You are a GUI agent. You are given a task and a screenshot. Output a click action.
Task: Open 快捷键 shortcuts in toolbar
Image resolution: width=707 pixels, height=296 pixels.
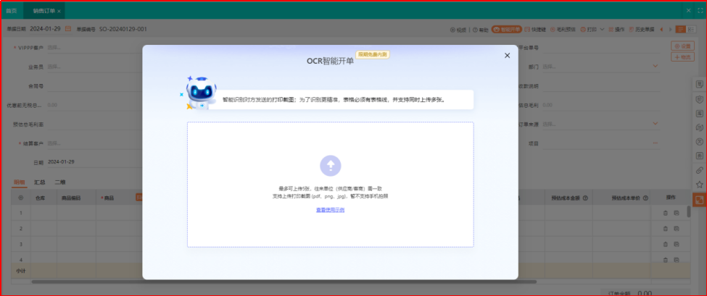coord(534,30)
